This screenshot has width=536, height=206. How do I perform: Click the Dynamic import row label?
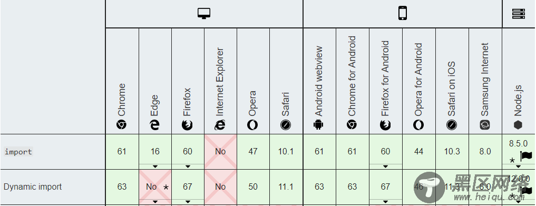click(x=33, y=187)
